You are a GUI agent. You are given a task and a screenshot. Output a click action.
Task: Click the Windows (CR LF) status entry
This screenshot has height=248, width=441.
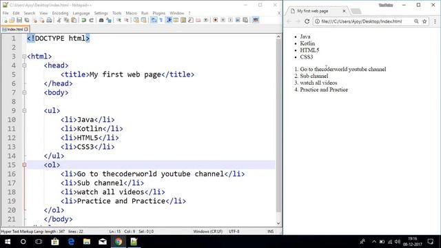pos(208,231)
